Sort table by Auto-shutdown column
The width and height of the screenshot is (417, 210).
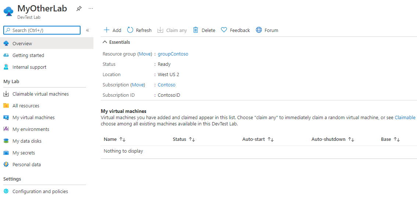[x=333, y=139]
